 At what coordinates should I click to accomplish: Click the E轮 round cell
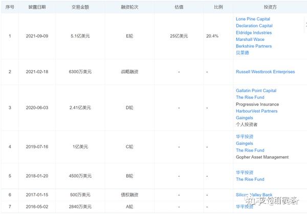pyautogui.click(x=129, y=36)
